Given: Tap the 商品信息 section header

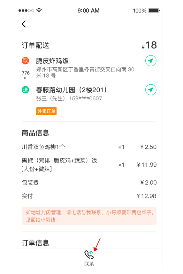Looking at the screenshot, I should [x=35, y=133].
